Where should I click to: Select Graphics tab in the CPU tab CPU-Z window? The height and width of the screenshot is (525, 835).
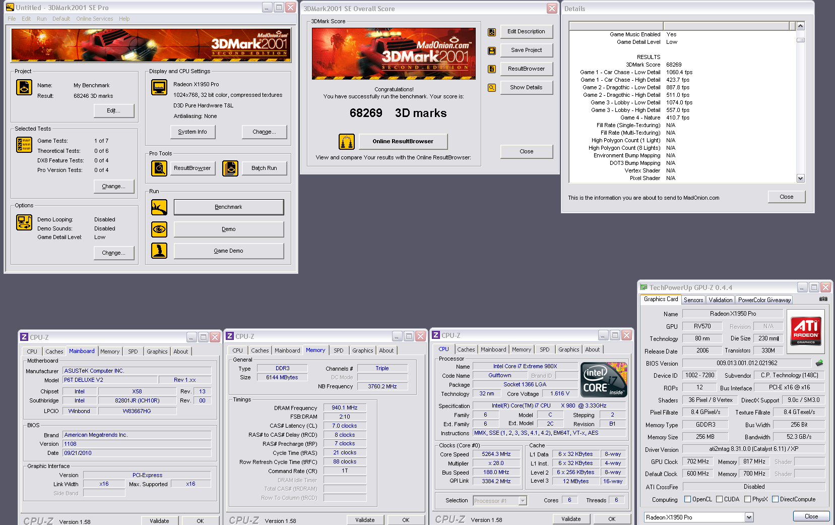pos(569,349)
